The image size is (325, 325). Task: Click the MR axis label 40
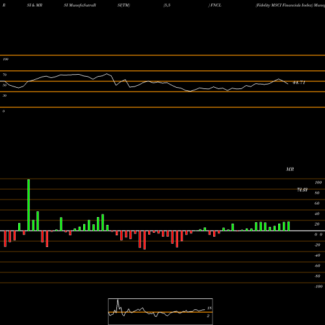317,214
